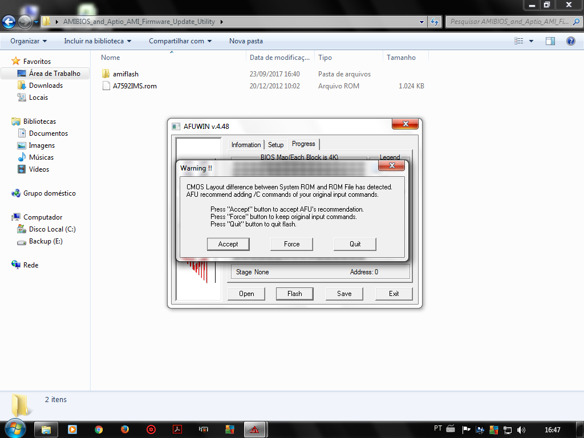
Task: Open Downloads in the sidebar
Action: point(46,86)
